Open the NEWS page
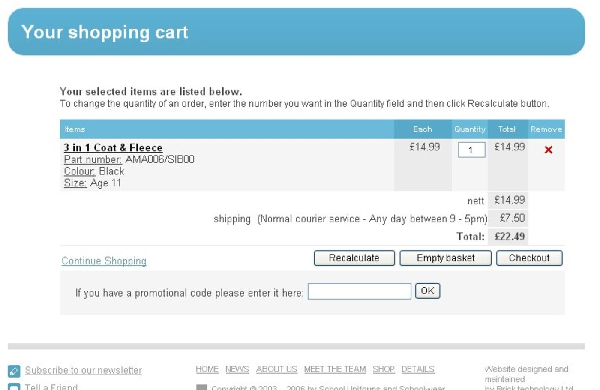600x390 pixels. [237, 369]
